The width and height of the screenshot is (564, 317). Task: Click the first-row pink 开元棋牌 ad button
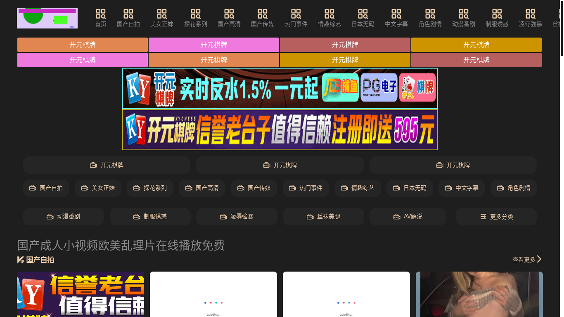[x=214, y=45]
